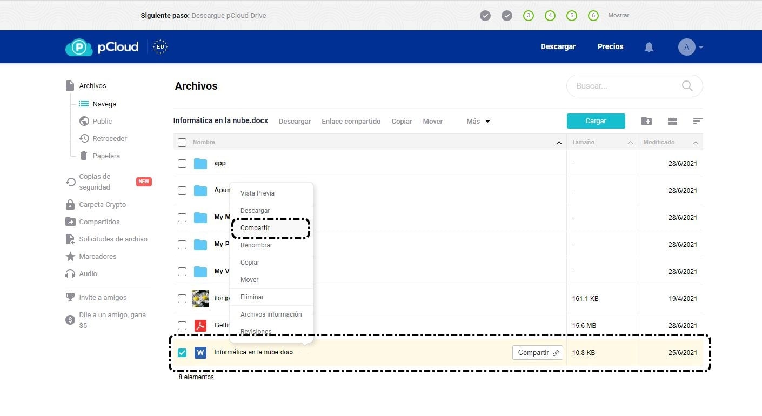Create a new folder with the folder-plus icon
Viewport: 762px width, 416px height.
pyautogui.click(x=646, y=121)
